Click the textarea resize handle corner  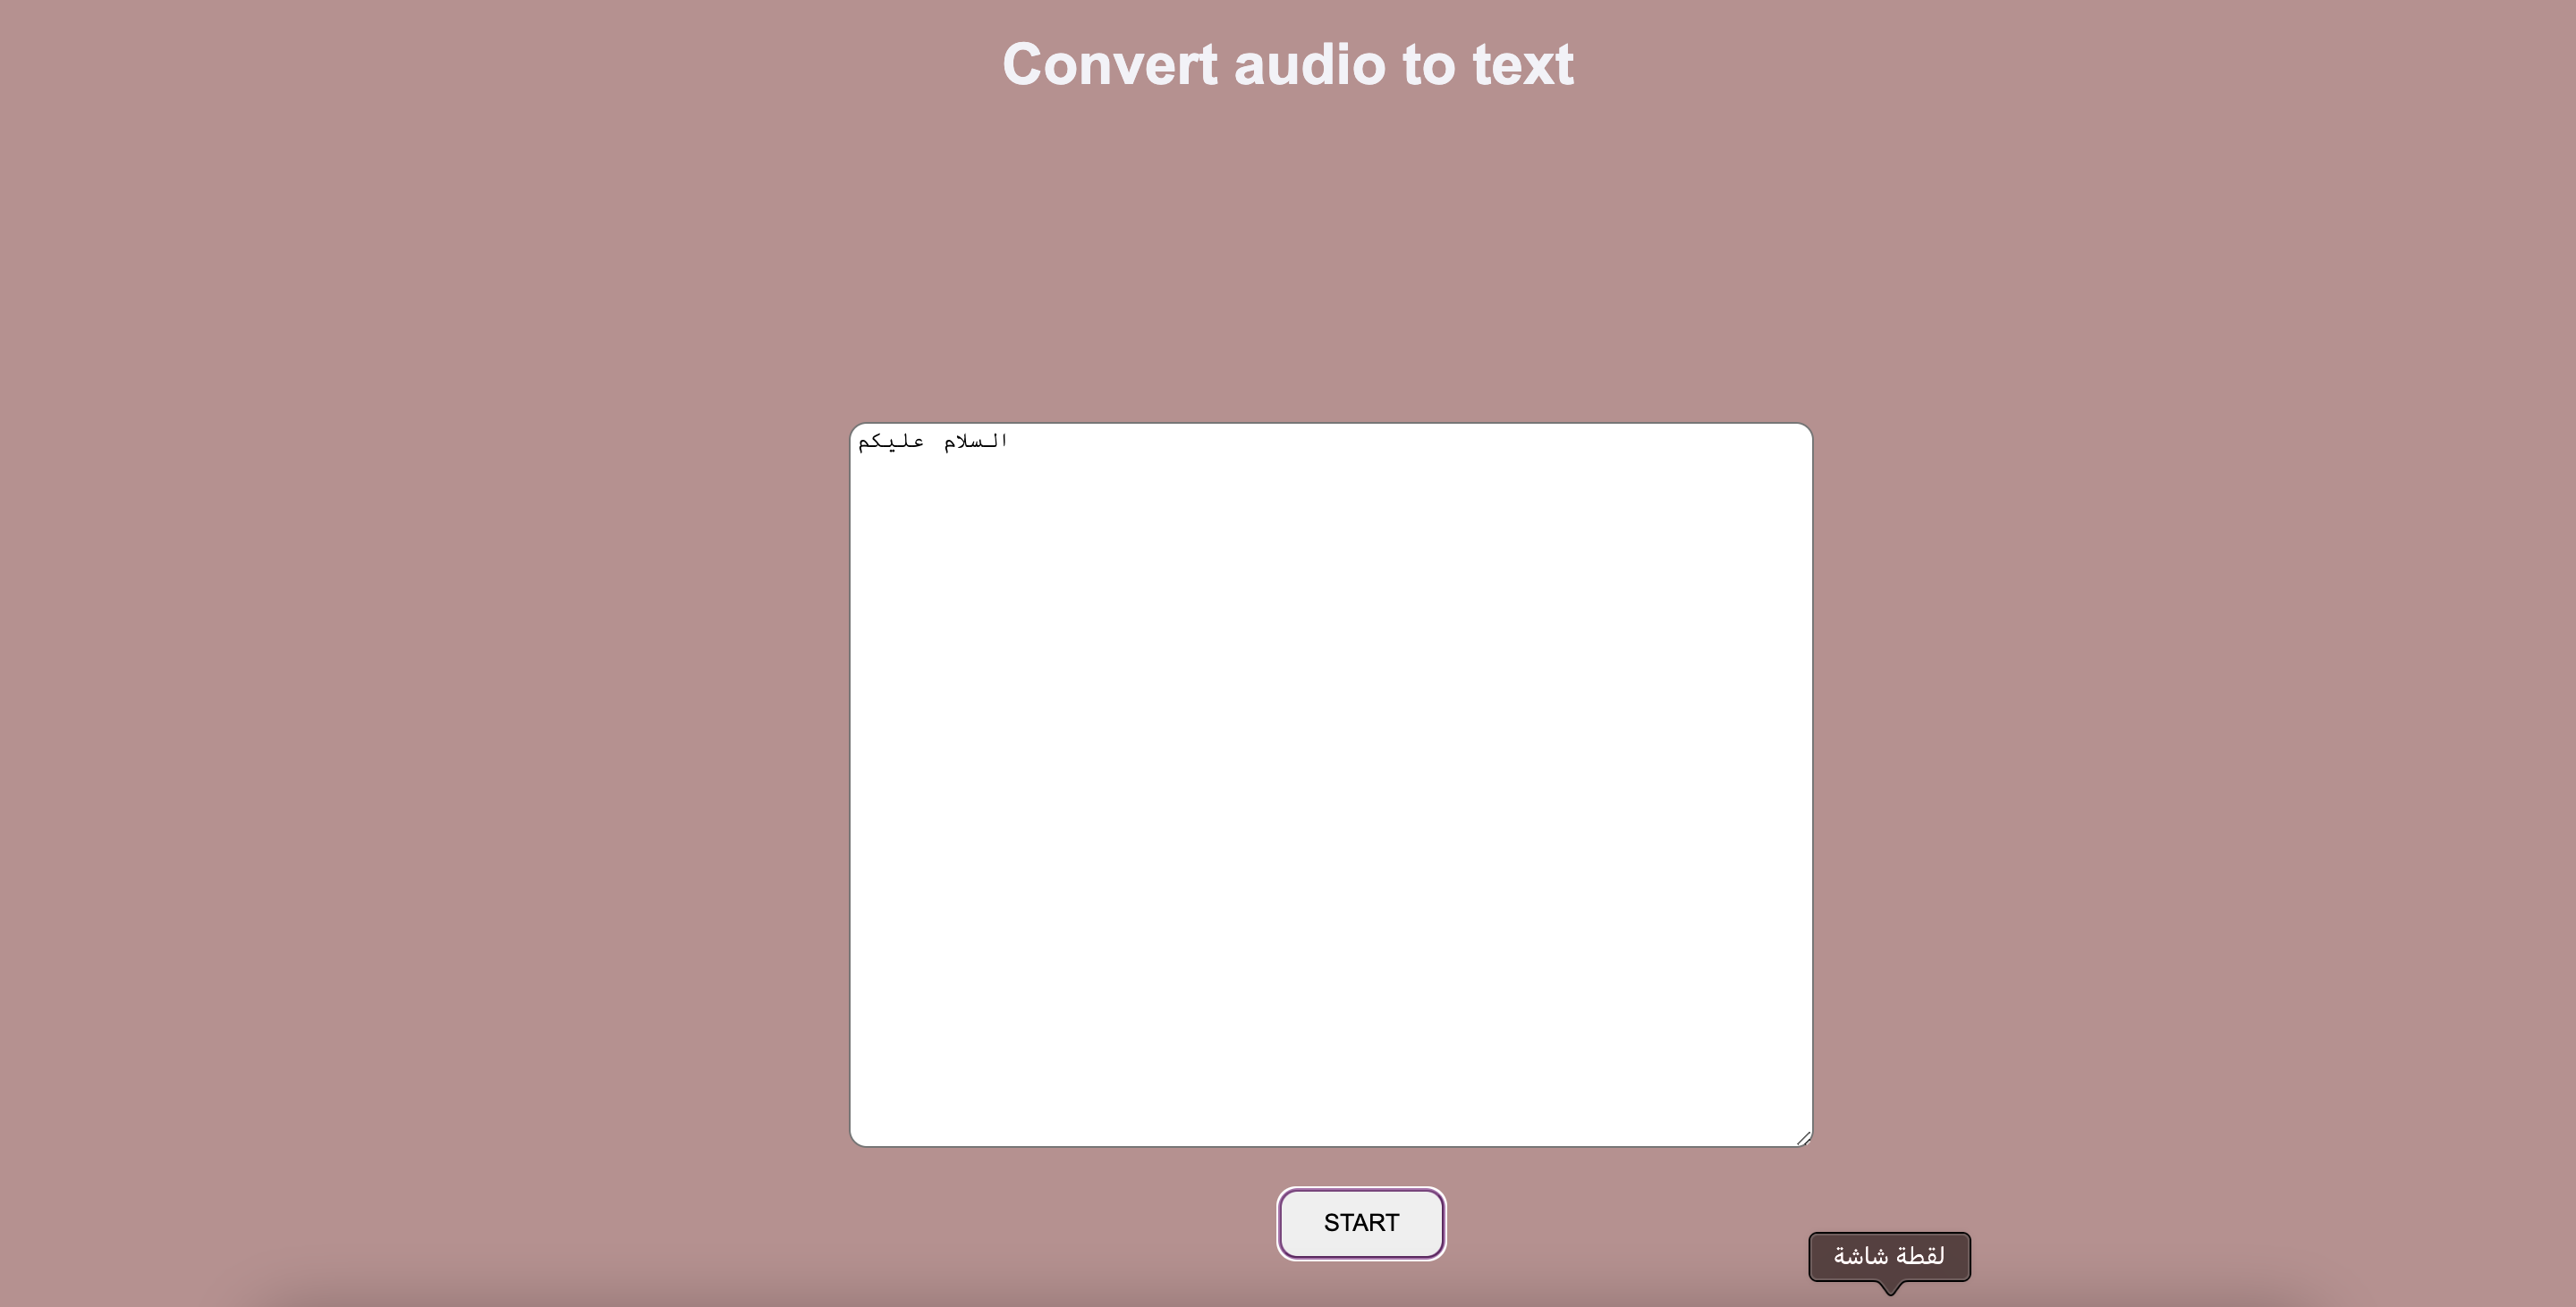click(1803, 1137)
